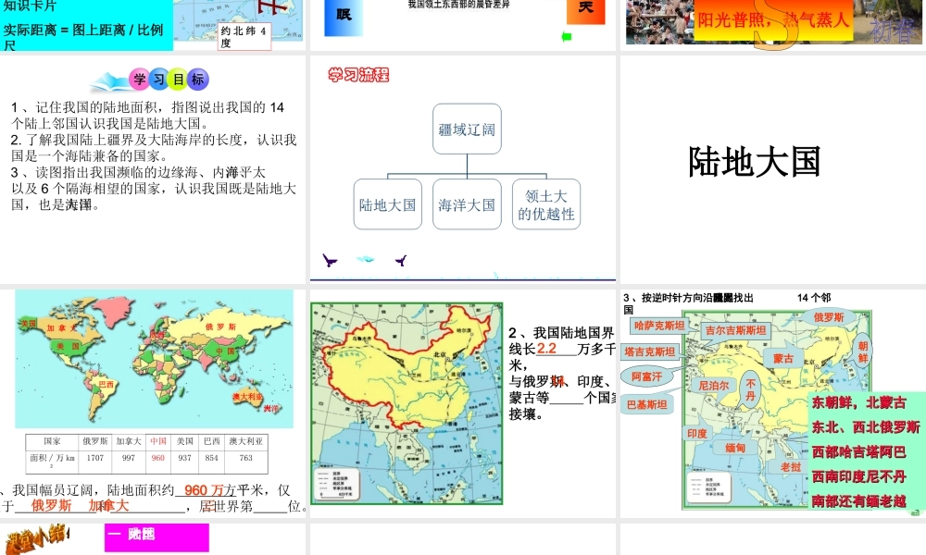Viewport: 926px width, 555px height.
Task: Click the 缅甸 callout label
Action: (x=735, y=449)
